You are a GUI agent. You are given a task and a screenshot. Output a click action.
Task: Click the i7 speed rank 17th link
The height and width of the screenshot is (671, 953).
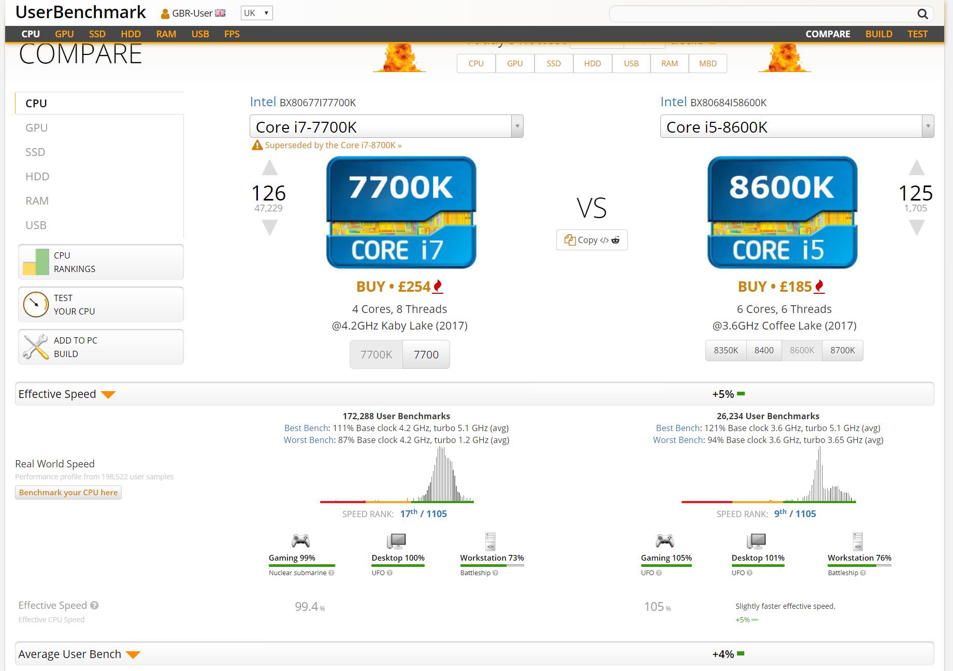click(x=423, y=513)
